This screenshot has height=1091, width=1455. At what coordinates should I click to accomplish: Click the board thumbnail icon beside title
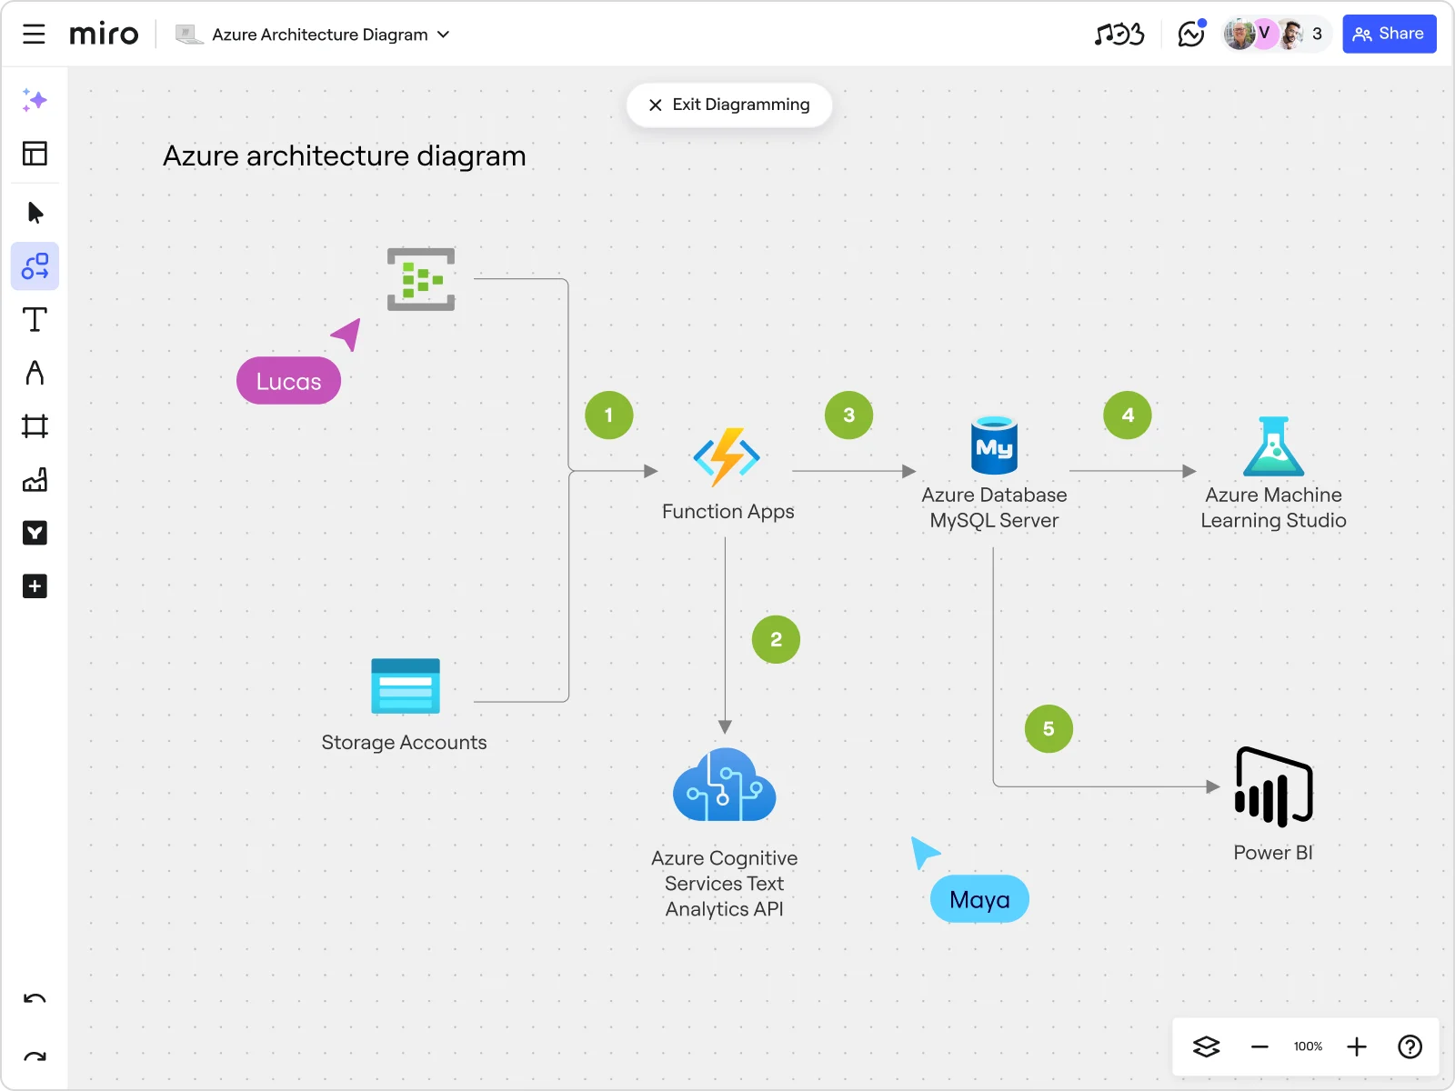[189, 35]
